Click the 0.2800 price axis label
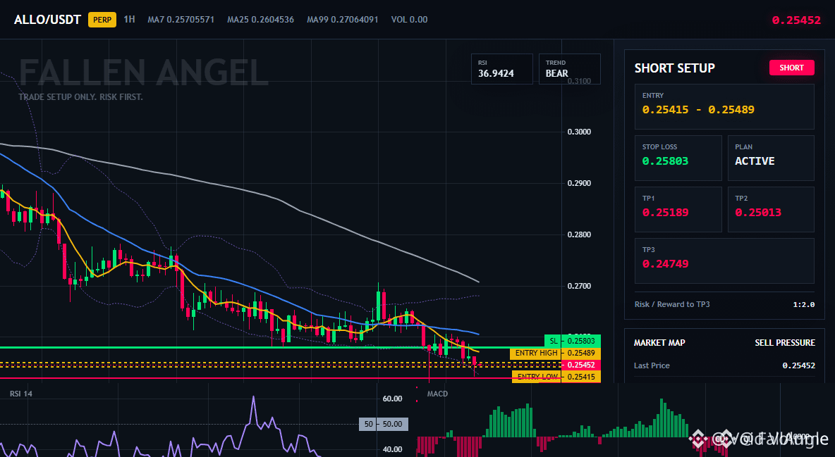 [x=579, y=234]
